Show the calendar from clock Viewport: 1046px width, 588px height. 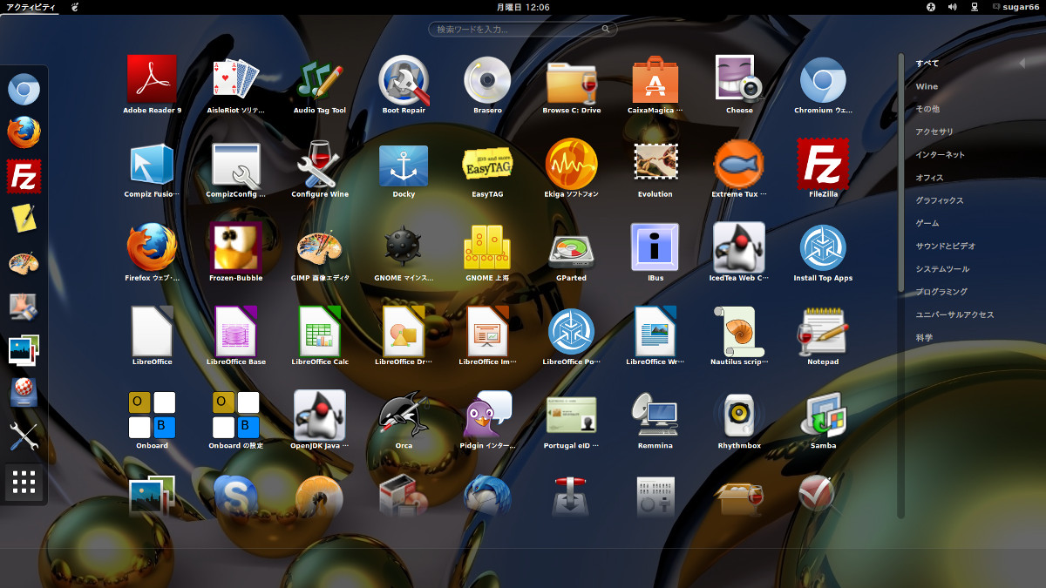[522, 7]
